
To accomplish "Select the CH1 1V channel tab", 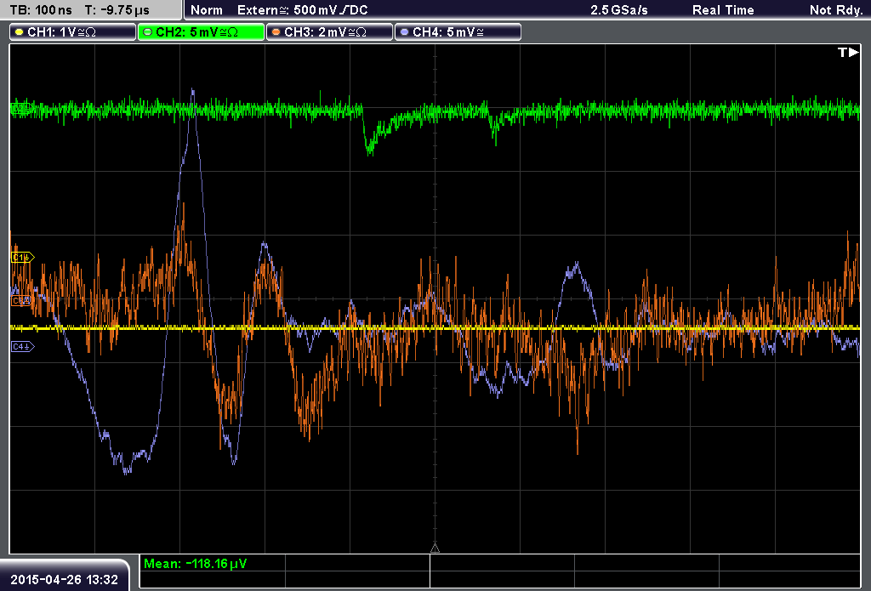I will (73, 32).
